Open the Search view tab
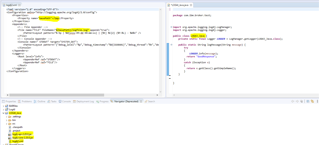Image resolution: width=319 pixels, height=145 pixels. click(x=150, y=101)
